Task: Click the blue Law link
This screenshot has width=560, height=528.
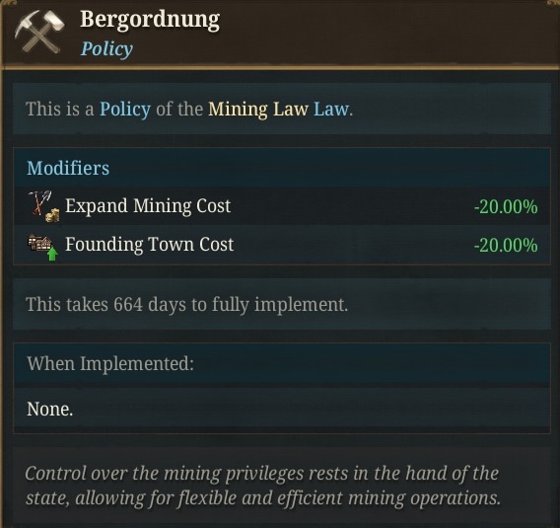Action: (331, 109)
